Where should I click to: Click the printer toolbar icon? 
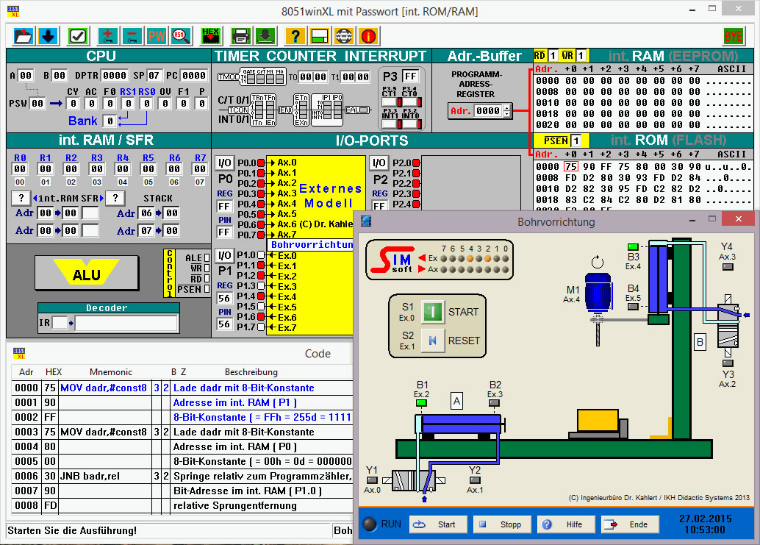(240, 35)
